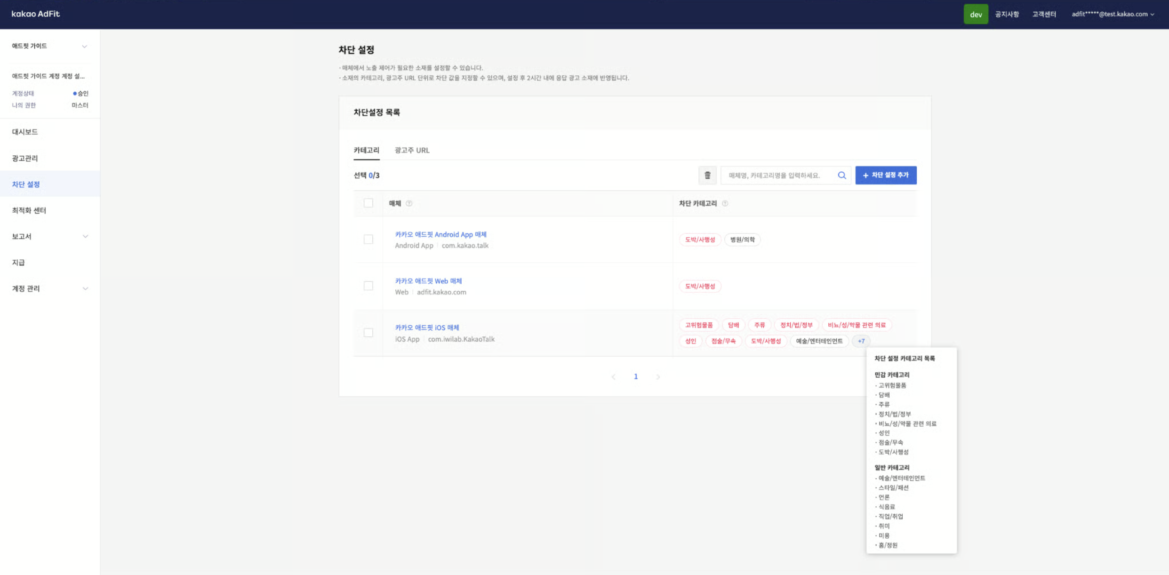The image size is (1169, 575).
Task: Open the 카카오 애드핏 Web 매체 link
Action: tap(428, 281)
